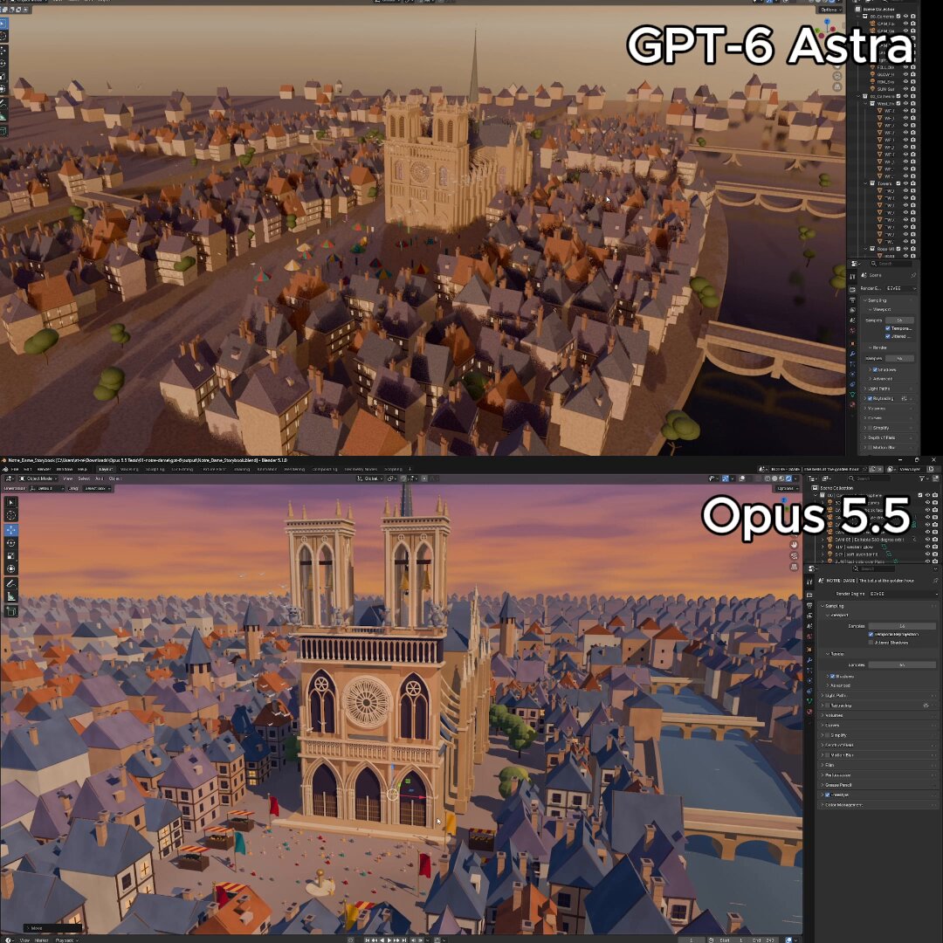The image size is (943, 943).
Task: Toggle Freestyle checkbox in lower window
Action: click(827, 795)
